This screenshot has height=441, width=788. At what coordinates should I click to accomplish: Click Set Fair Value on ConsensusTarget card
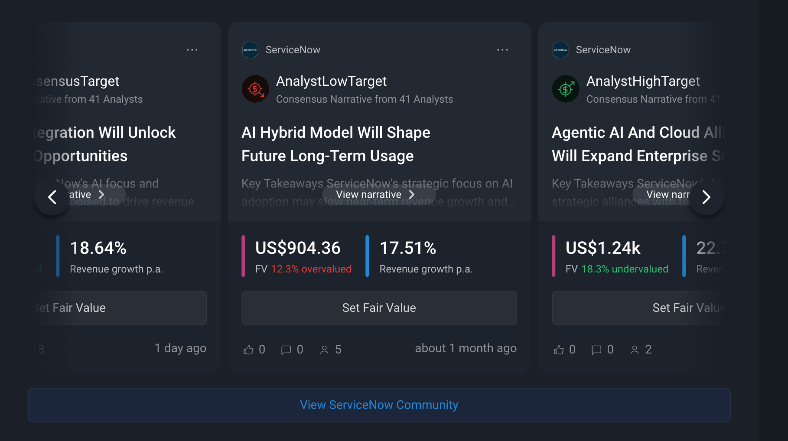pos(120,308)
